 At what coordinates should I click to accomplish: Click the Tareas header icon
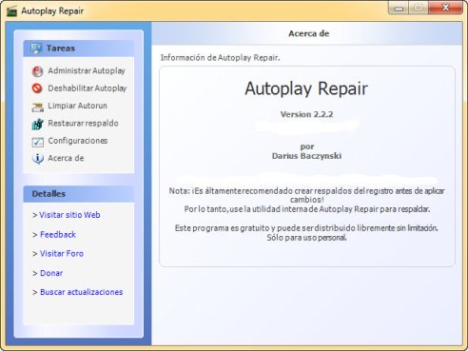coord(36,49)
